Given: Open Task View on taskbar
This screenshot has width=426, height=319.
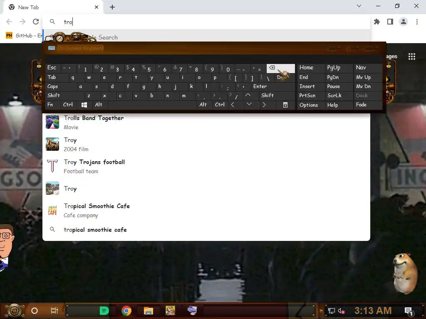Looking at the screenshot, I should point(54,311).
